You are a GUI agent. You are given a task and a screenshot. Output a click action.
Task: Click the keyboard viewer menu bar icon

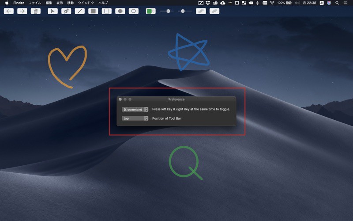tap(265, 3)
